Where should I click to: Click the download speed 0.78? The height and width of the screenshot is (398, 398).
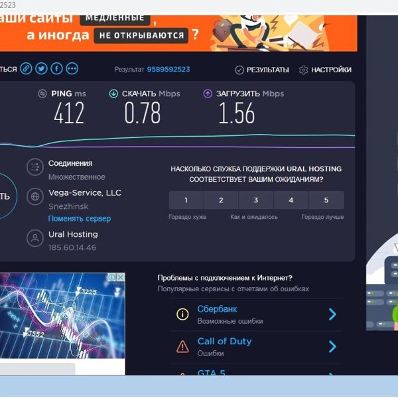pyautogui.click(x=143, y=113)
